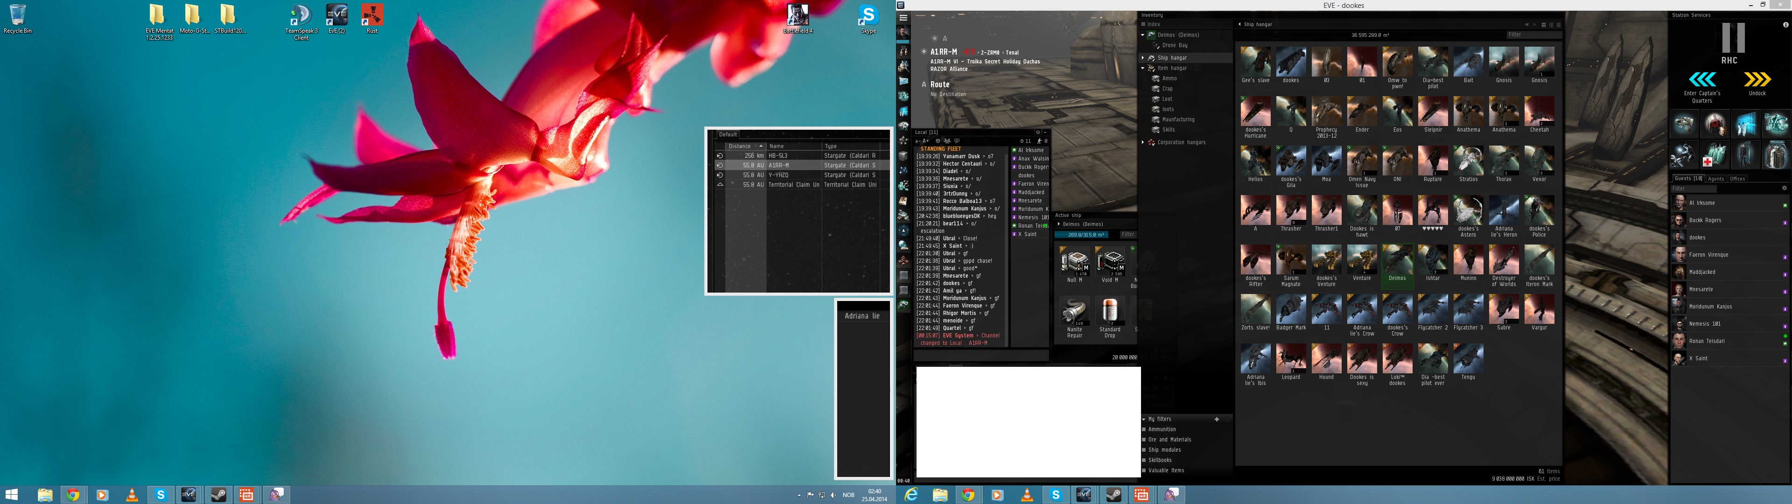Switch ship hangar to icon grid view
The image size is (1792, 504).
[1544, 25]
